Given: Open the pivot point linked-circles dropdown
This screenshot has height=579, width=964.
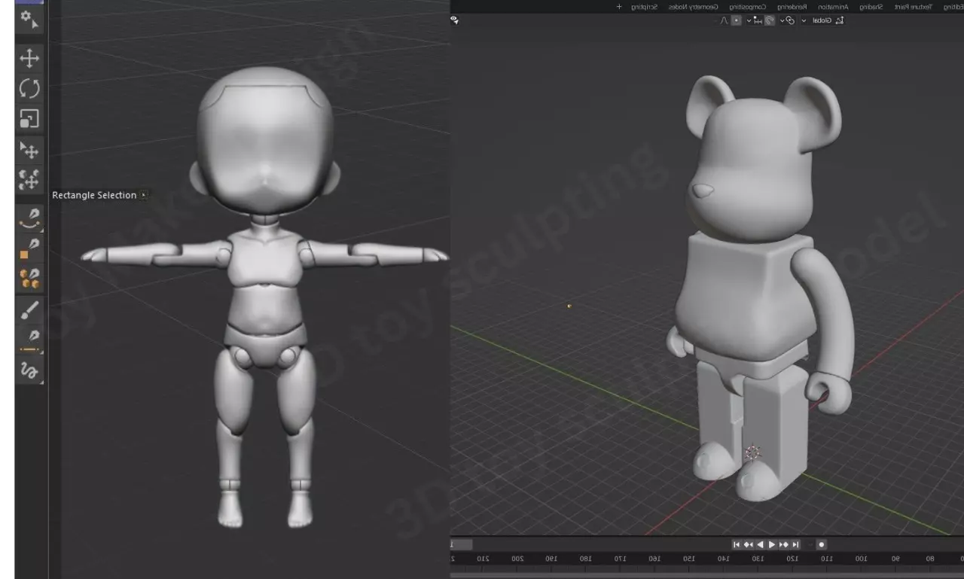Looking at the screenshot, I should point(787,20).
